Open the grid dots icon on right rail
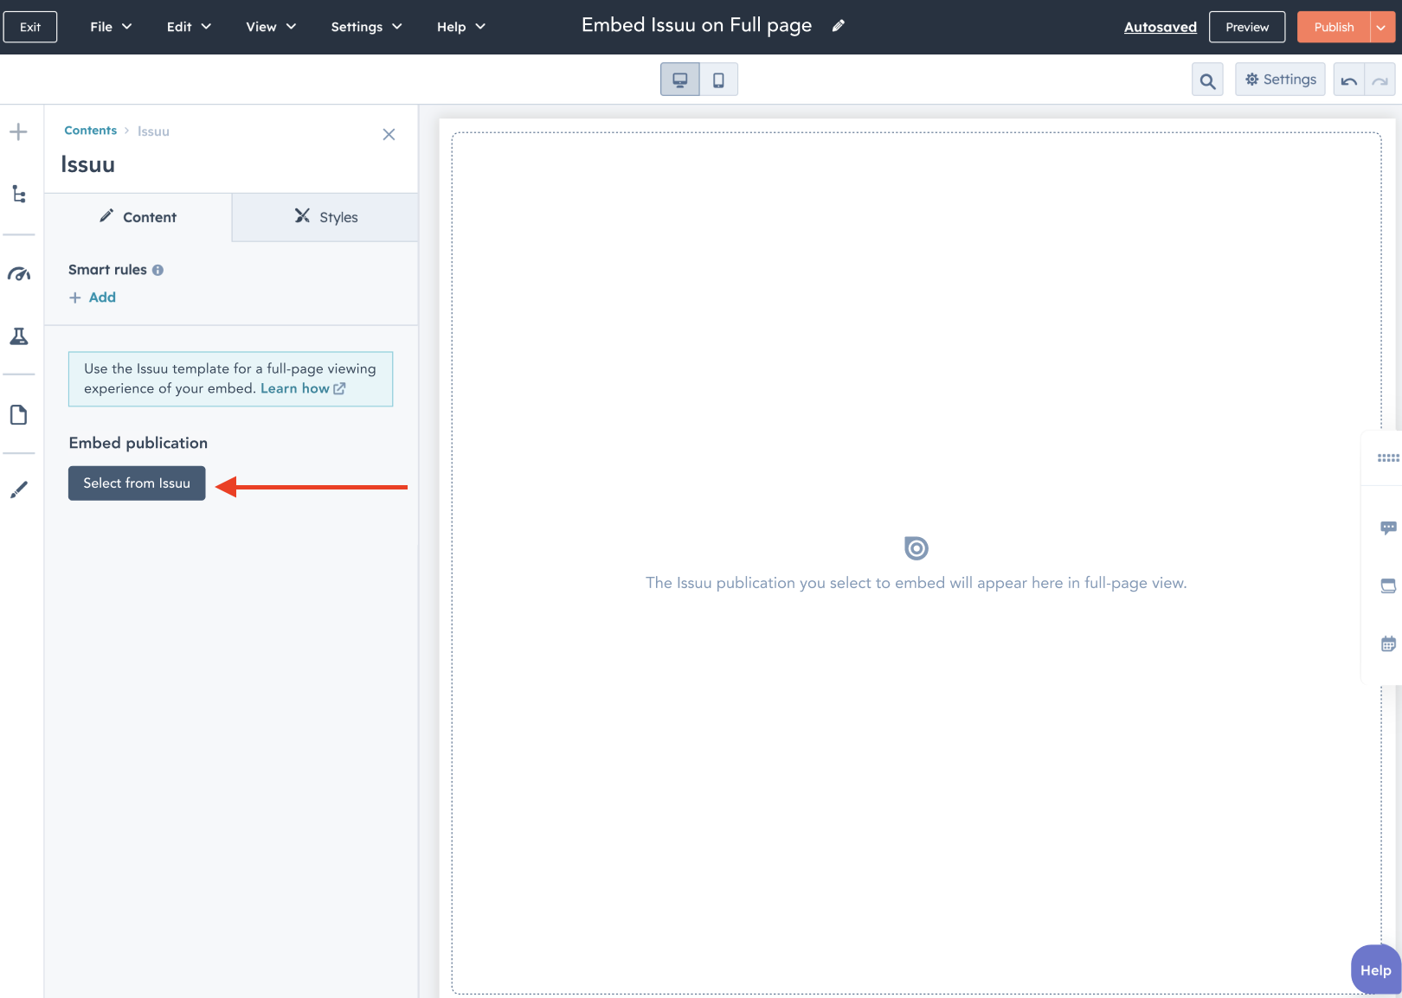 coord(1388,457)
